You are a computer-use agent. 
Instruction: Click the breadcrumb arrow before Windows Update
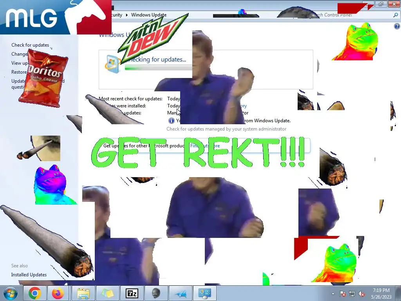[126, 15]
